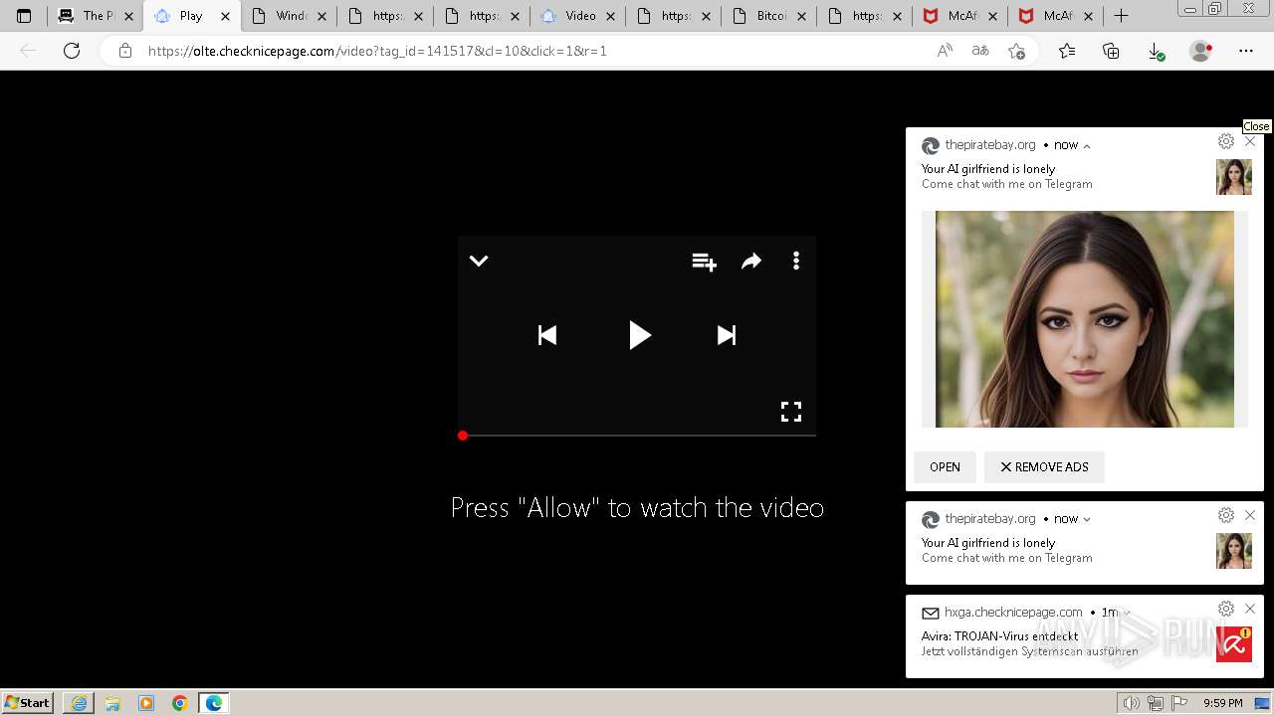Open the translate page icon

coord(980,51)
